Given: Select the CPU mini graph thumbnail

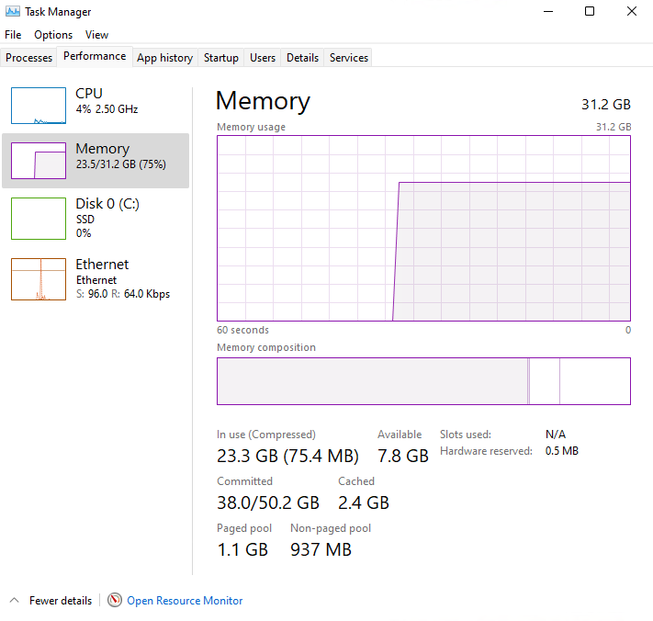Looking at the screenshot, I should click(x=39, y=106).
